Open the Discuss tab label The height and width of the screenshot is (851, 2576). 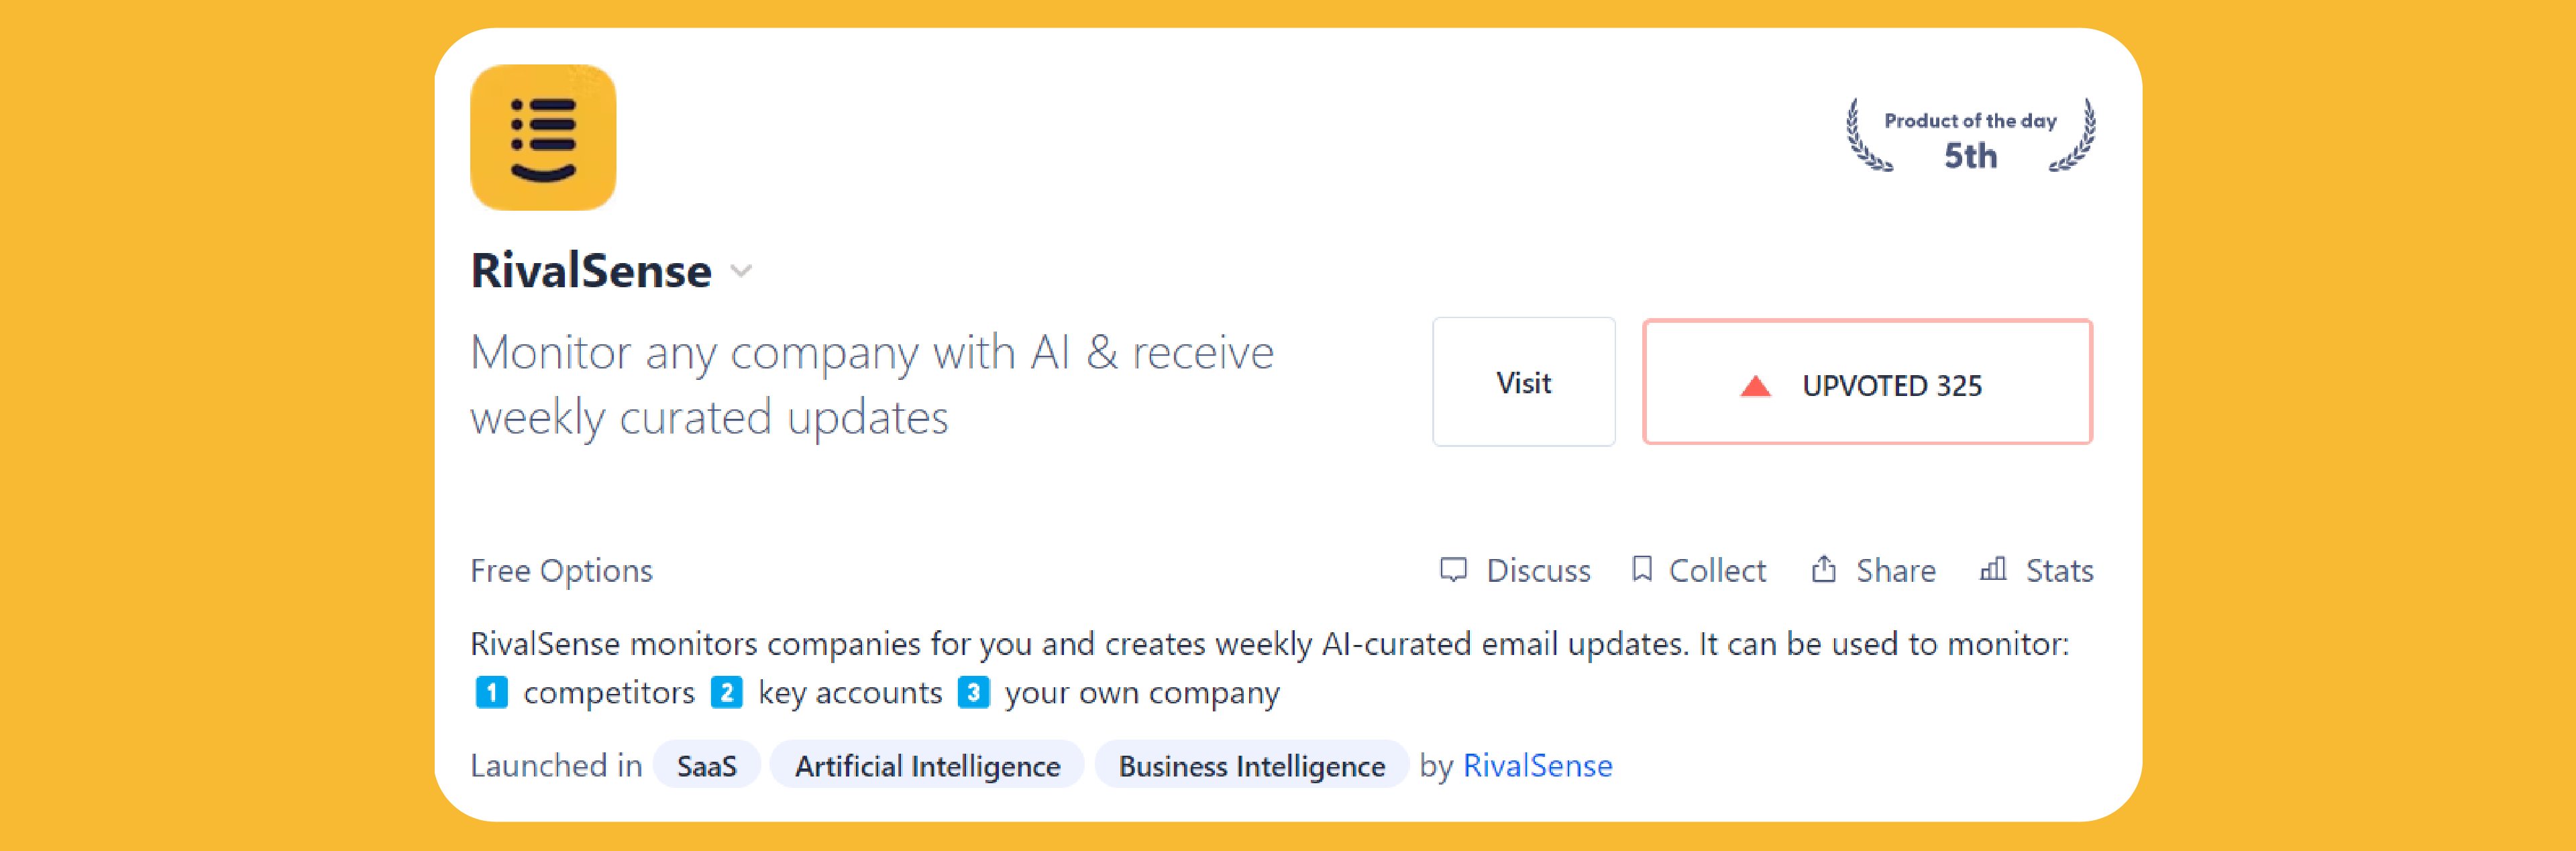tap(1538, 571)
